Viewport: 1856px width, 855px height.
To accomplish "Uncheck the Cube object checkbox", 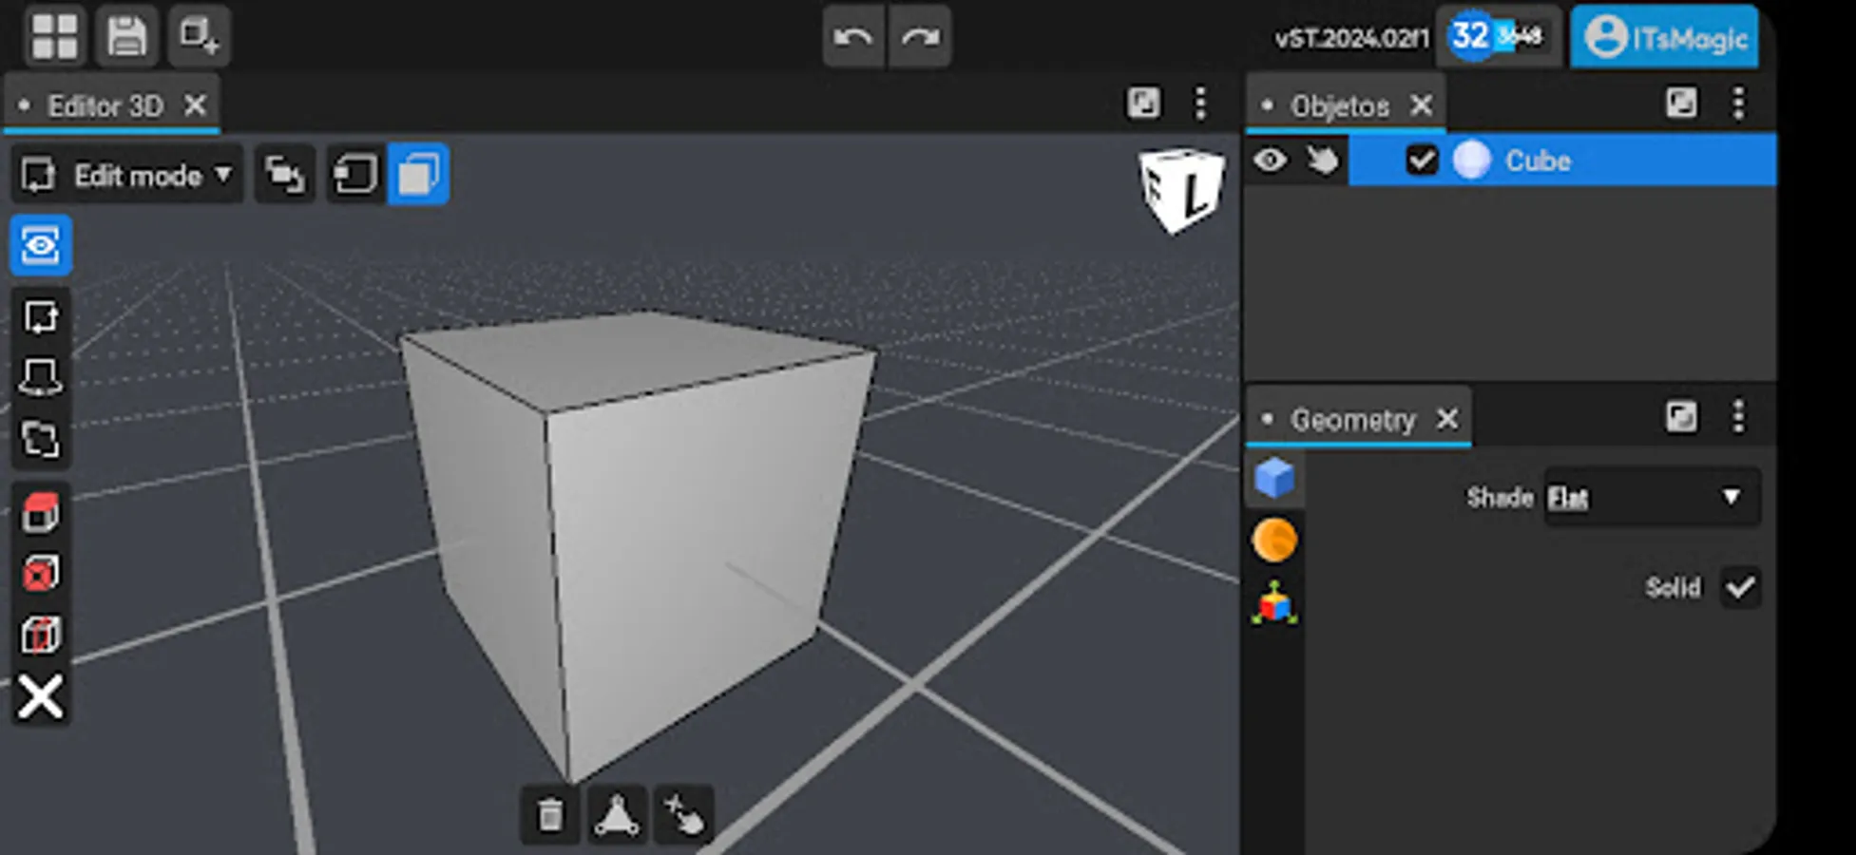I will click(x=1421, y=161).
